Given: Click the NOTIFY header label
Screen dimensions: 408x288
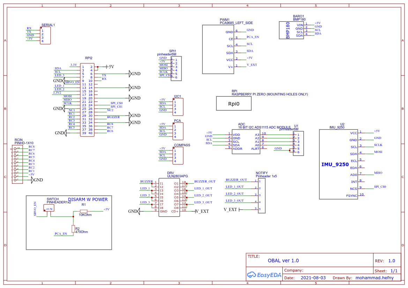Looking at the screenshot, I should click(x=261, y=173).
